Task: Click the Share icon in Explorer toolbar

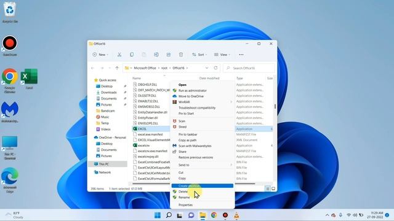Action: 169,55
